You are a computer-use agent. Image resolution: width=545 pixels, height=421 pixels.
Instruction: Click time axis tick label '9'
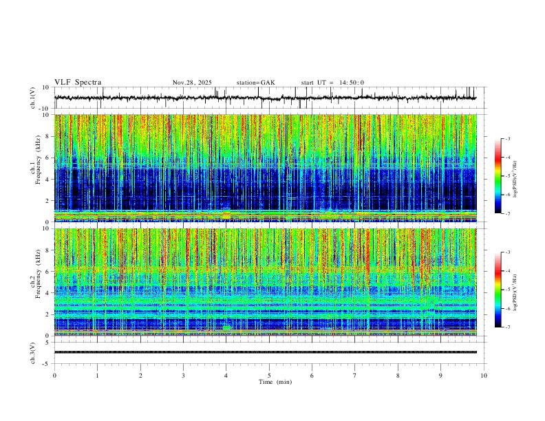[440, 376]
